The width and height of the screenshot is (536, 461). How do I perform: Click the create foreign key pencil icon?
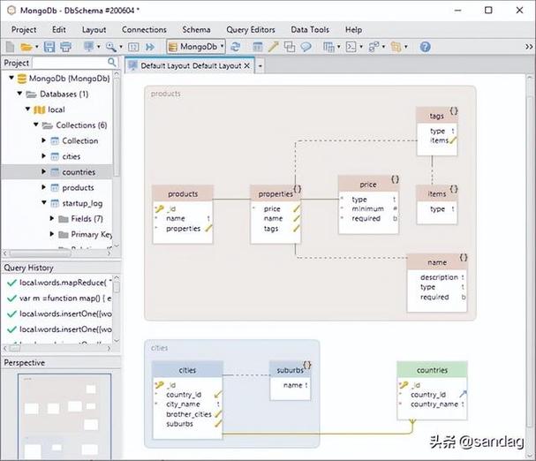(x=273, y=47)
